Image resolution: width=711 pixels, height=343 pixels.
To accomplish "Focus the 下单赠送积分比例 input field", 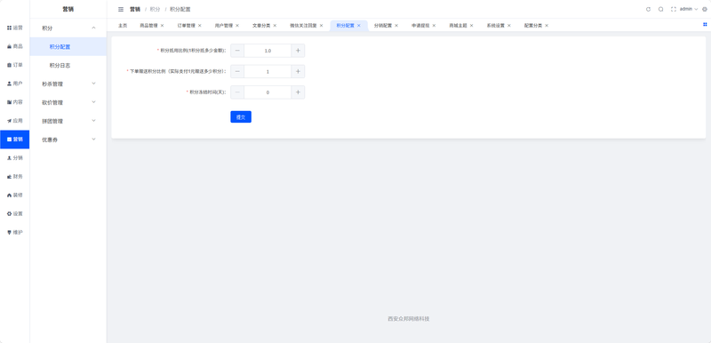I will click(x=268, y=72).
